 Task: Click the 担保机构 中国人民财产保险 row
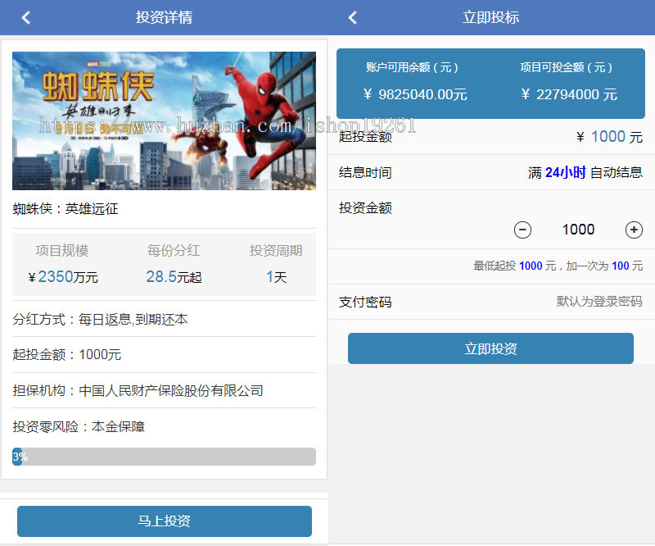coord(165,390)
